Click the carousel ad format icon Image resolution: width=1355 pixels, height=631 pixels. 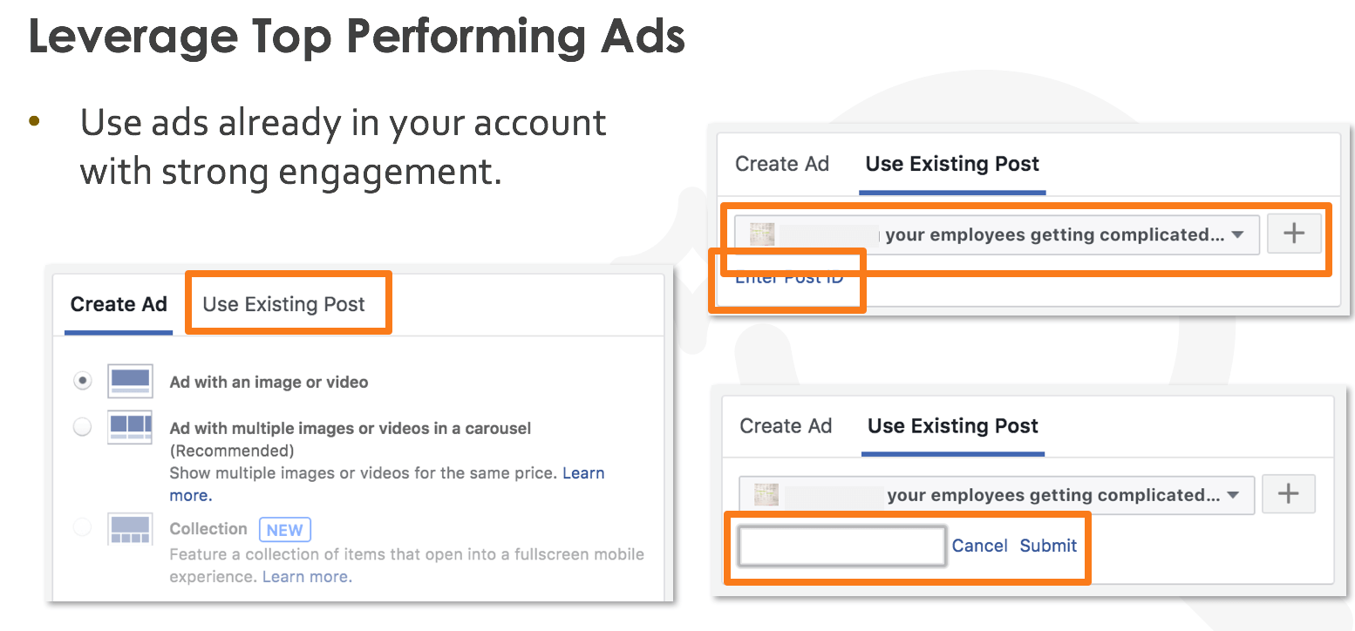click(x=130, y=427)
